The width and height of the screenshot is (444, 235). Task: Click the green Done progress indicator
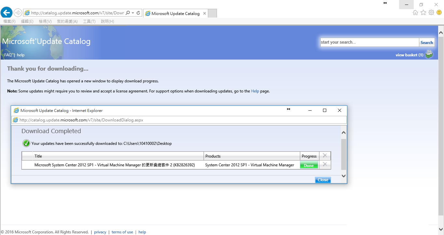(309, 165)
